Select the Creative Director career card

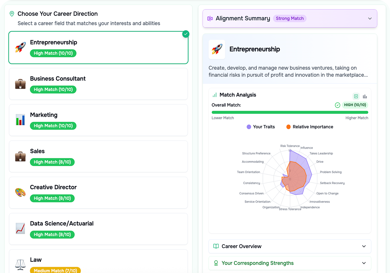(x=98, y=193)
